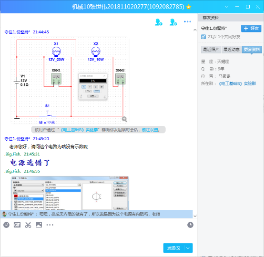
Task: Select the 更多资料 tab
Action: 252,50
